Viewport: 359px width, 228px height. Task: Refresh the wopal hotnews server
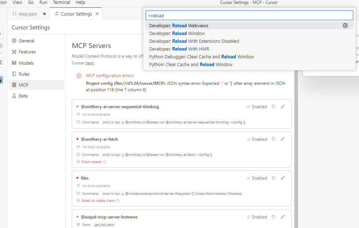click(x=273, y=217)
